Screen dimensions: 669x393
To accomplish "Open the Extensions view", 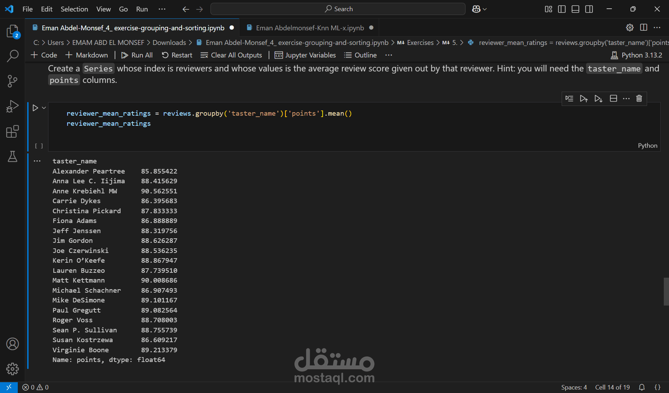I will (13, 131).
